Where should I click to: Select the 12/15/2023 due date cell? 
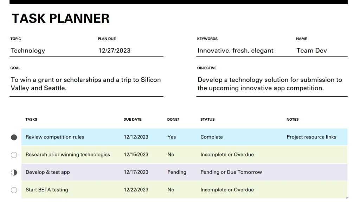136,155
